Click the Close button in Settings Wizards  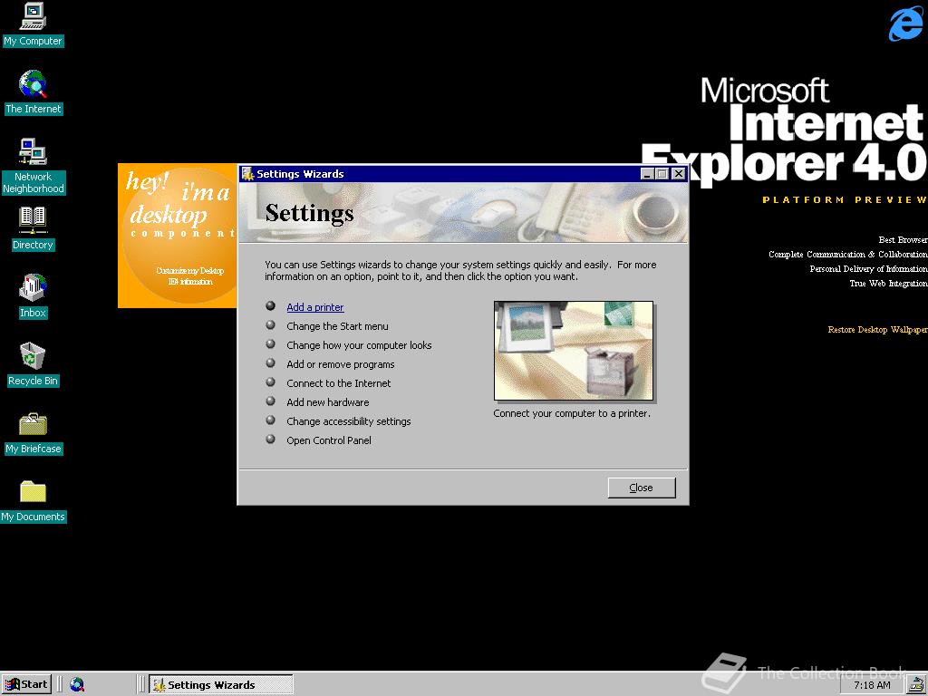(x=642, y=488)
